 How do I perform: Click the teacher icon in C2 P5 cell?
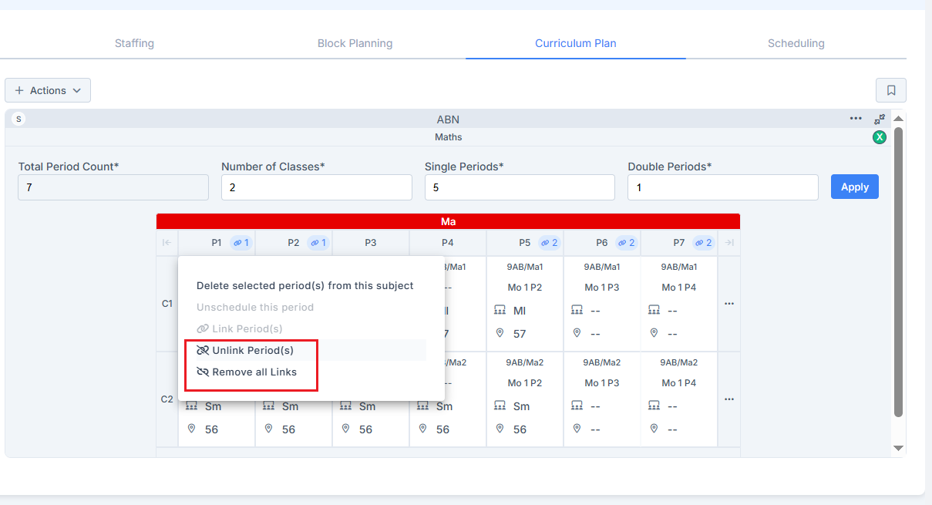[x=500, y=406]
